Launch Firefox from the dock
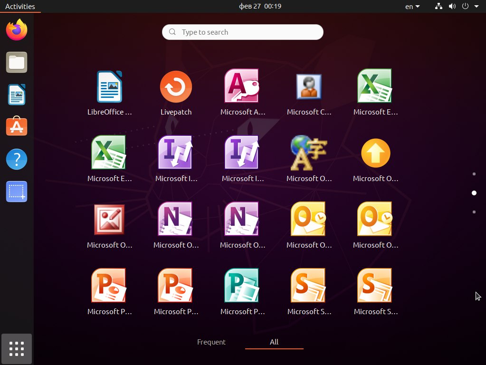486x365 pixels. [17, 30]
